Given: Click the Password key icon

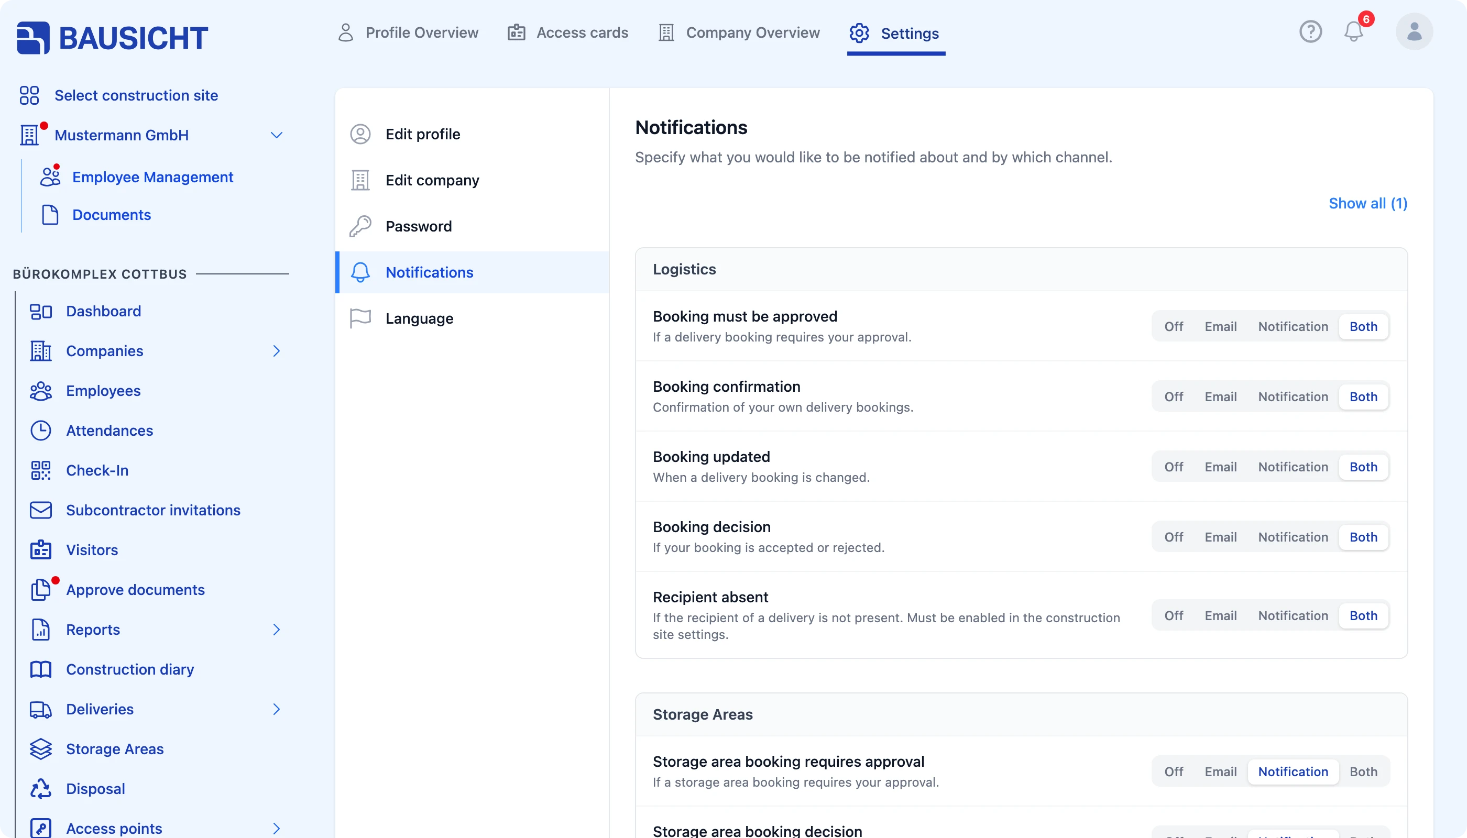Looking at the screenshot, I should [x=360, y=226].
